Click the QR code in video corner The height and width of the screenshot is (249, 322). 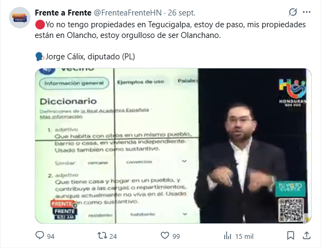click(291, 210)
